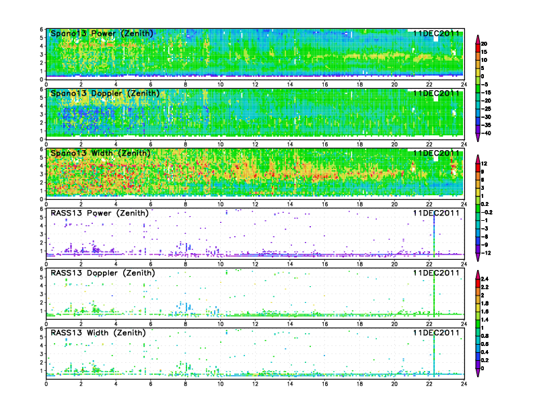Click the blue swatch between labels 0.2 and 0.4 on the bottom colorbar

click(478, 356)
